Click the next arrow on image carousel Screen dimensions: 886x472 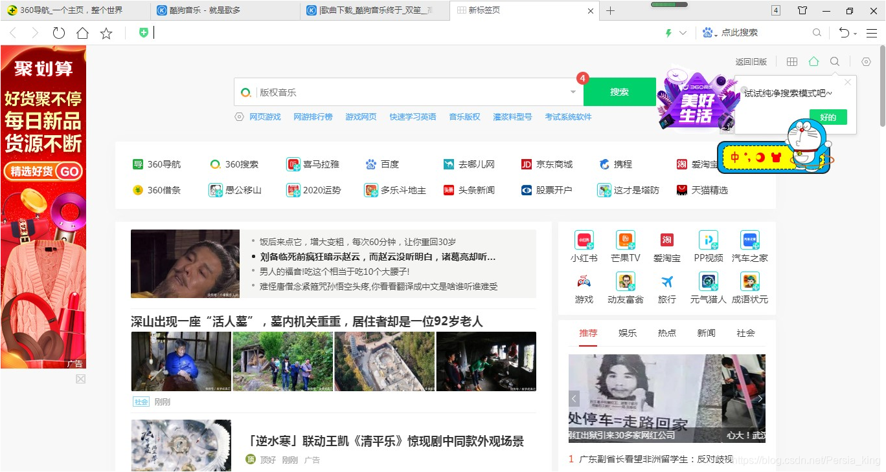pyautogui.click(x=760, y=399)
